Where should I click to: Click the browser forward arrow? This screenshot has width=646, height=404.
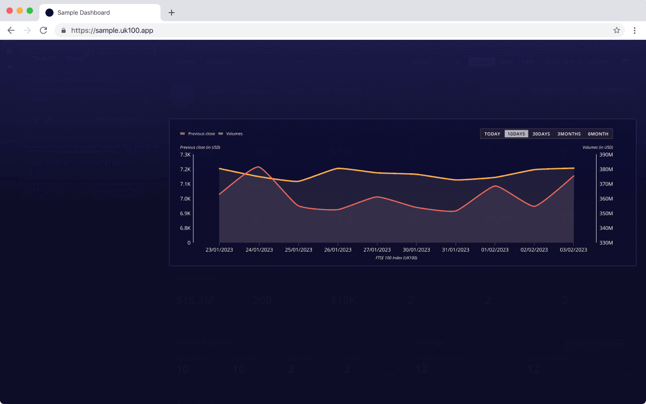point(27,30)
